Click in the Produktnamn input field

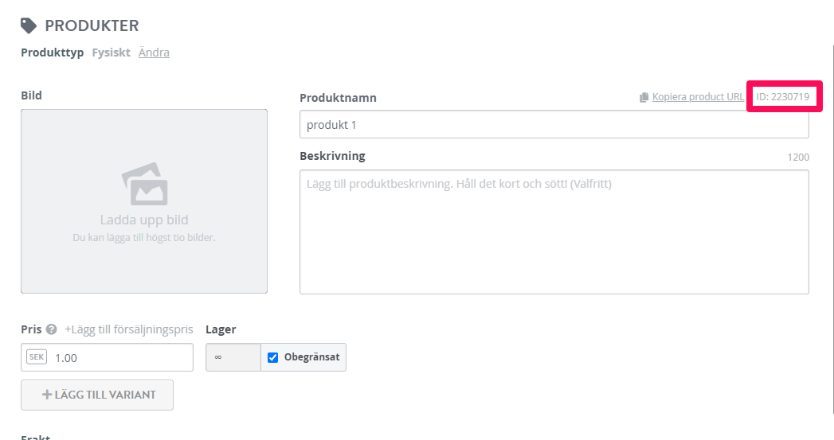tap(554, 124)
